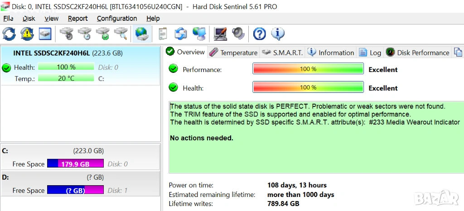Click the disk with magnifier toolbar icon
Viewport: 464px width, 211px height.
pos(121,34)
